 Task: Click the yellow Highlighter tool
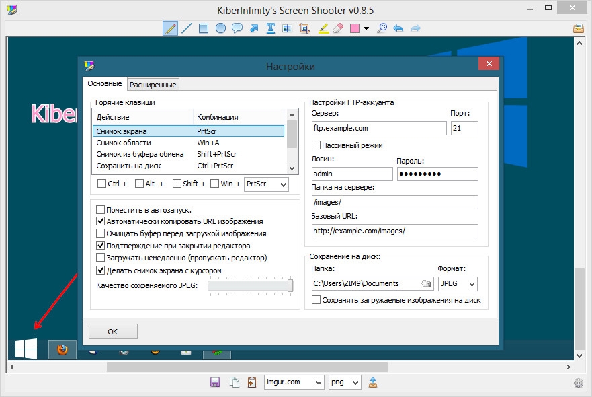(x=323, y=28)
